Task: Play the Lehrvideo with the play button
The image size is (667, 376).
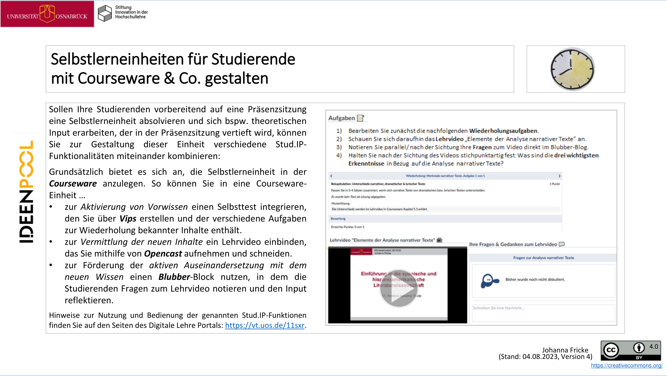Action: point(399,288)
